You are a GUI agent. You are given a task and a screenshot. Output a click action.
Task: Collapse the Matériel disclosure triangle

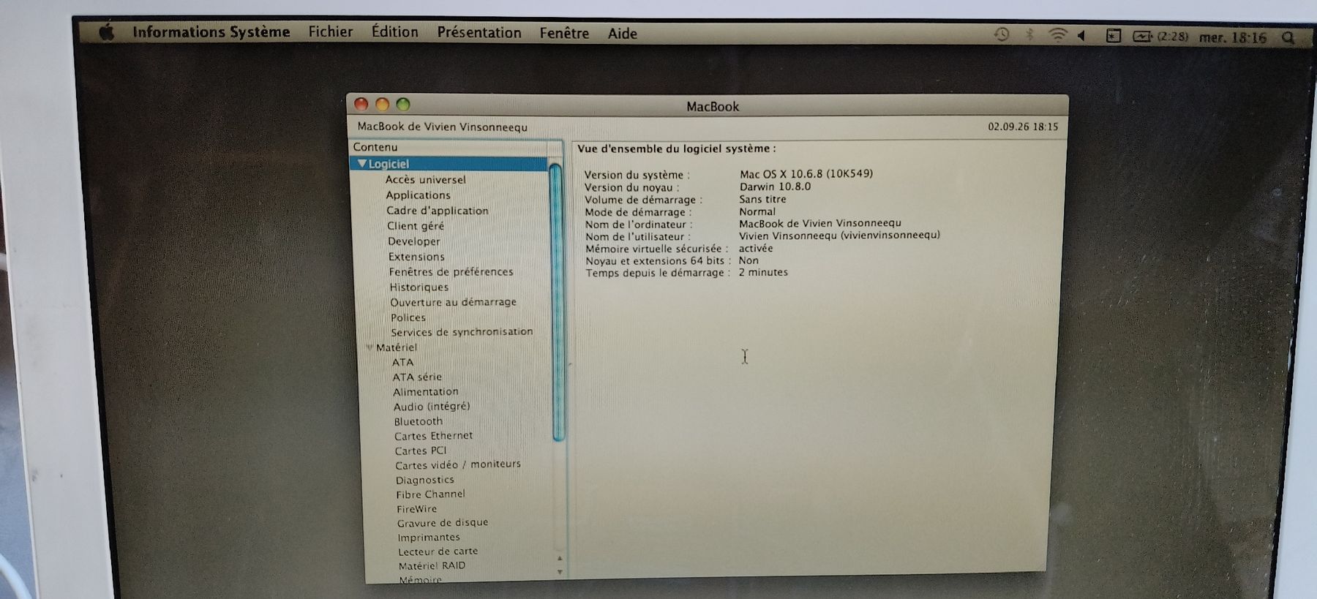pos(370,347)
